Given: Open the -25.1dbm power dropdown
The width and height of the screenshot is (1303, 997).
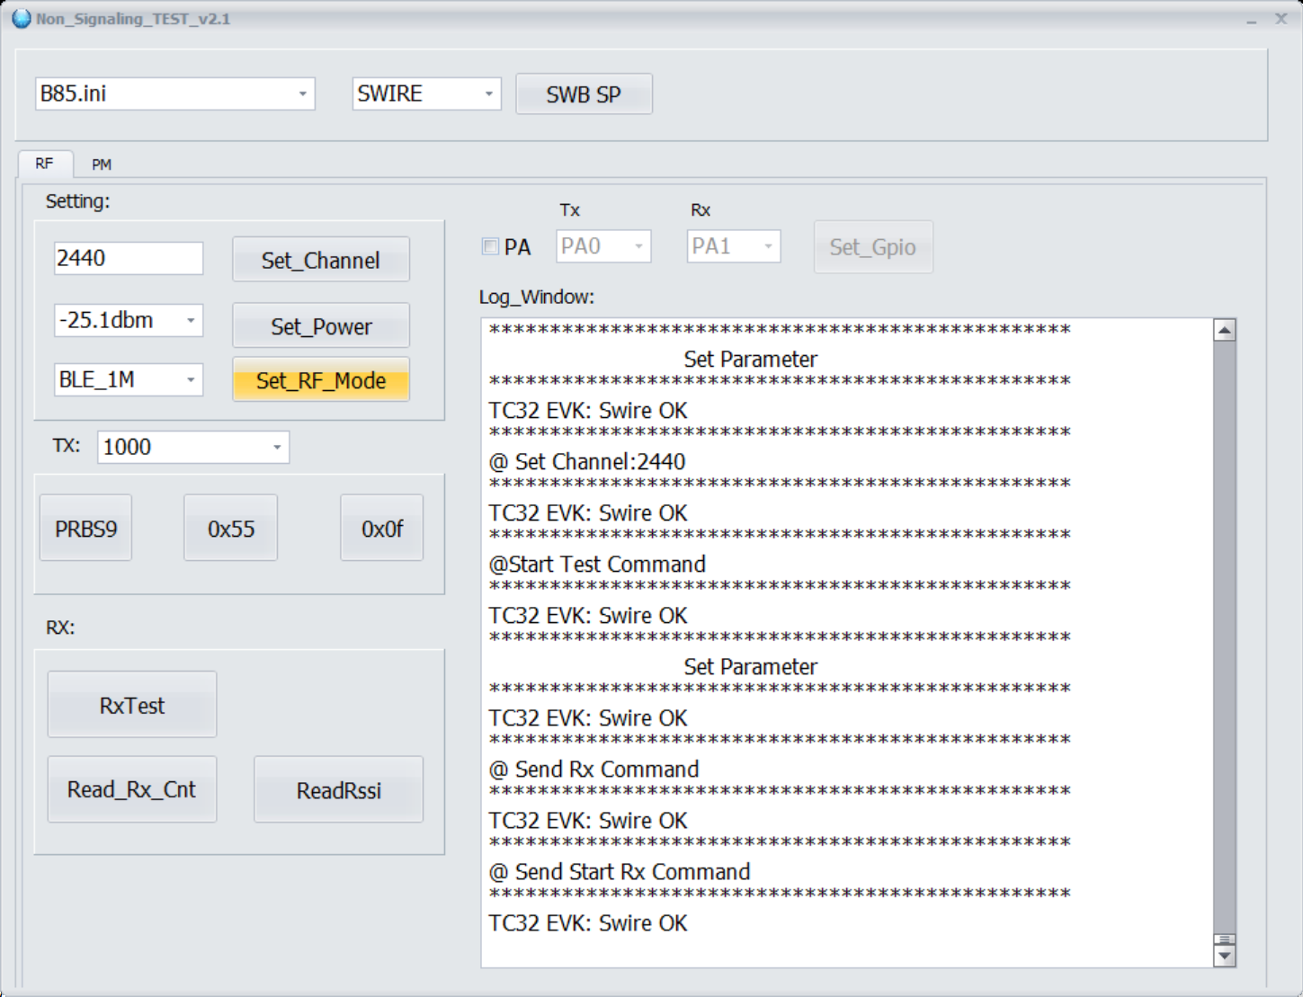Looking at the screenshot, I should (x=191, y=321).
